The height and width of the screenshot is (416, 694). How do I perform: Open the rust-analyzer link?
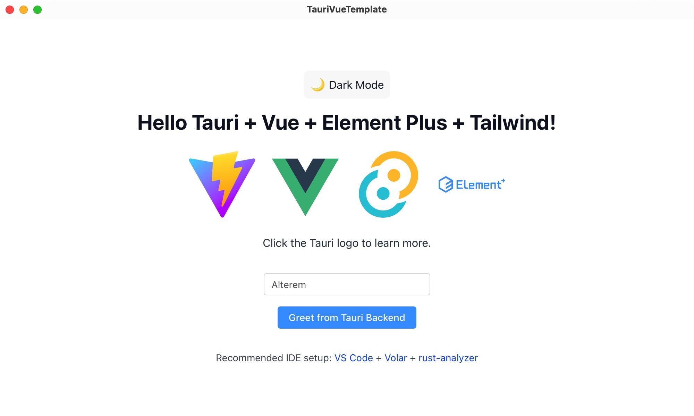[x=448, y=358]
